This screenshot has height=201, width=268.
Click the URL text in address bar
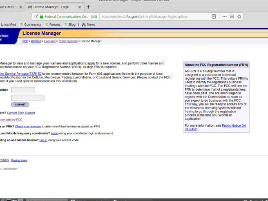(x=145, y=17)
